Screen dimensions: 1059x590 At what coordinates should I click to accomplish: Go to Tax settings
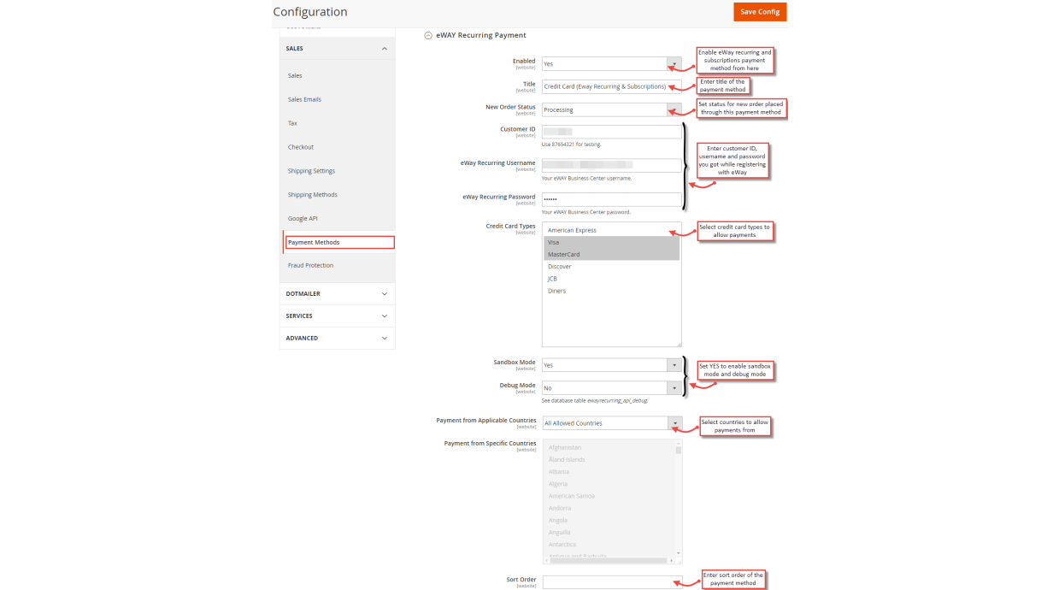click(x=292, y=124)
